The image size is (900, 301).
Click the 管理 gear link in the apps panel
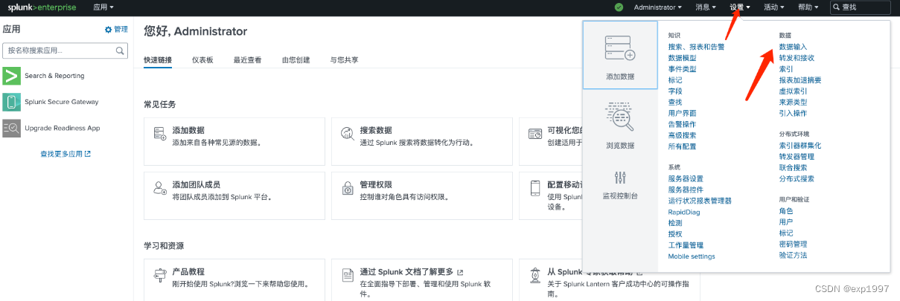pos(116,30)
